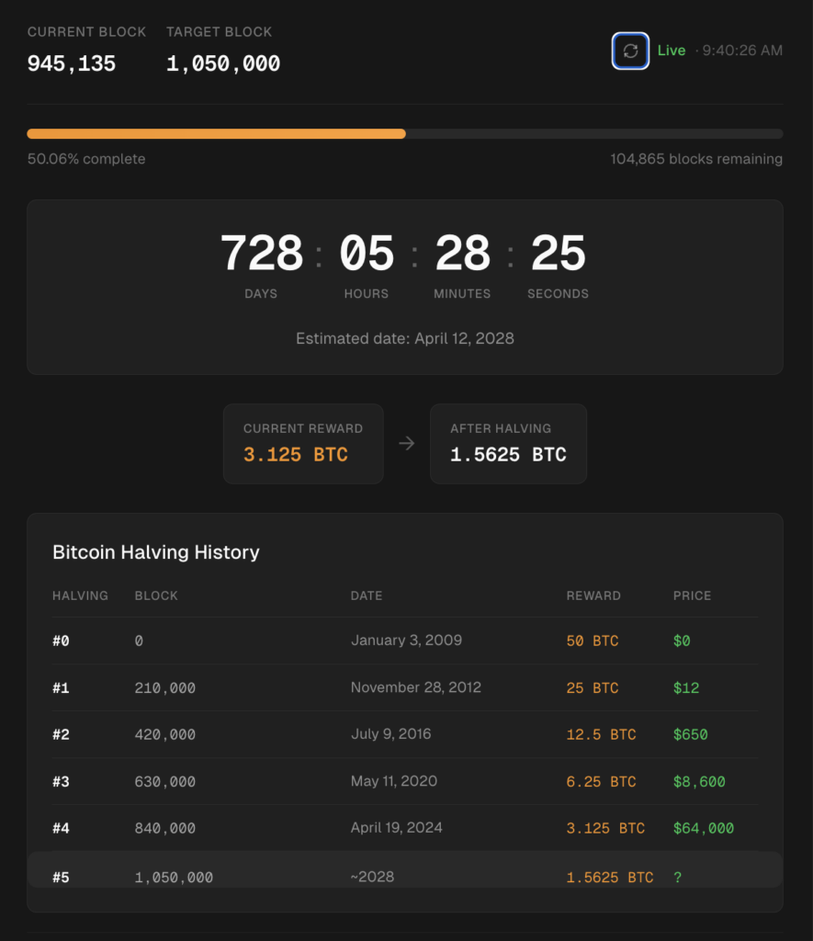Click the 728 days countdown number
This screenshot has height=941, width=813.
pyautogui.click(x=262, y=254)
